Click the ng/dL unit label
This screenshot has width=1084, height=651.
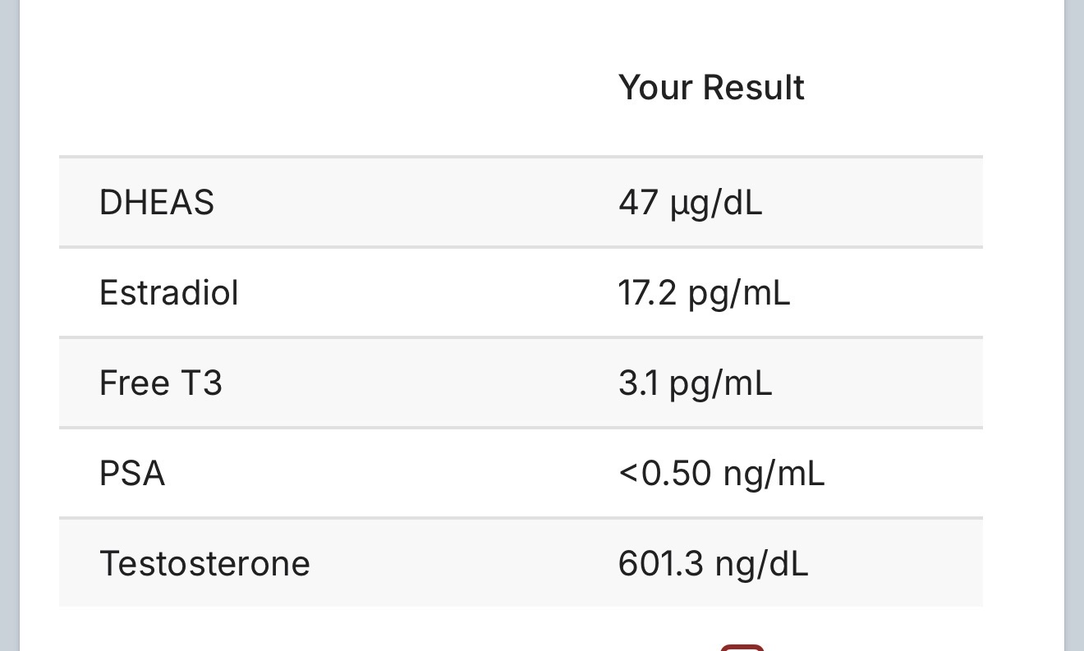tap(762, 565)
